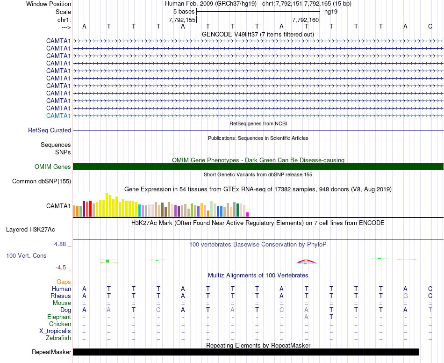Click the orange Gaps label

click(x=64, y=282)
